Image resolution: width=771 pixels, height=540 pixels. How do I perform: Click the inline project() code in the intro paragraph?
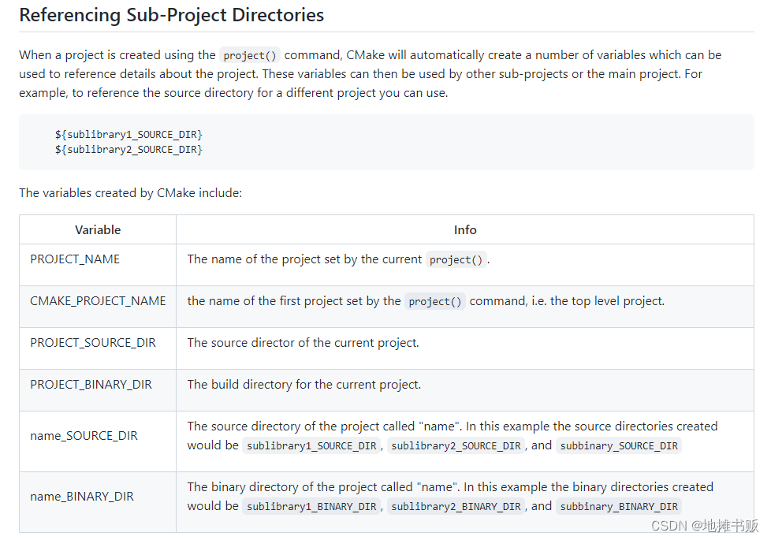tap(250, 55)
